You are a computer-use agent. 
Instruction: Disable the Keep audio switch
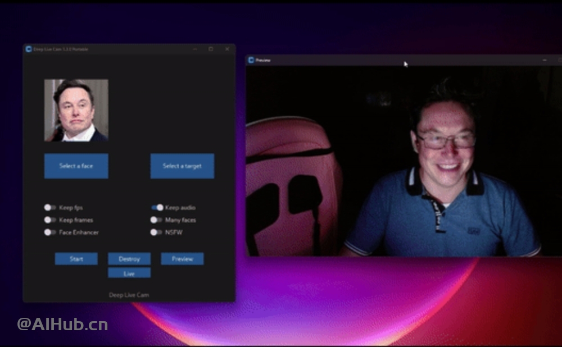tap(157, 207)
